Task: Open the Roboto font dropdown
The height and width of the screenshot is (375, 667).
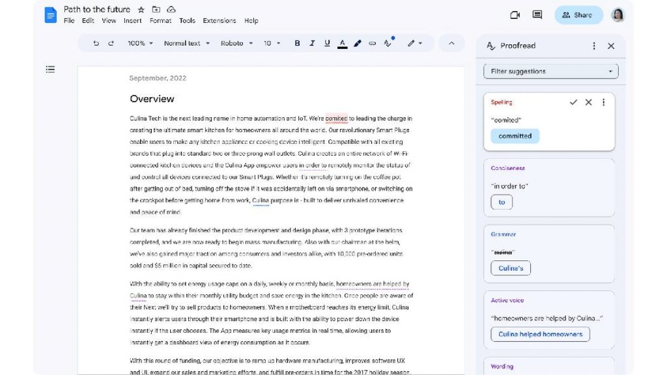Action: coord(235,43)
